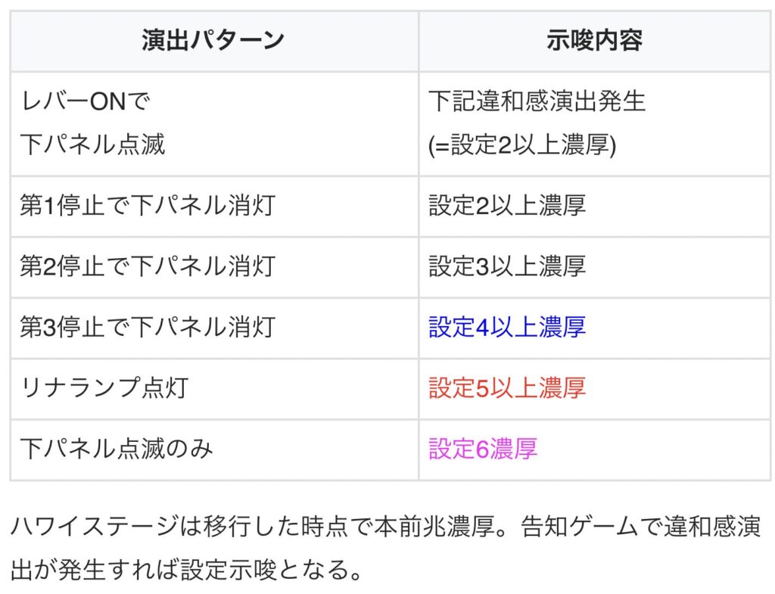
Task: Click the 下記違和感演出発生 text cell
Action: point(537,101)
